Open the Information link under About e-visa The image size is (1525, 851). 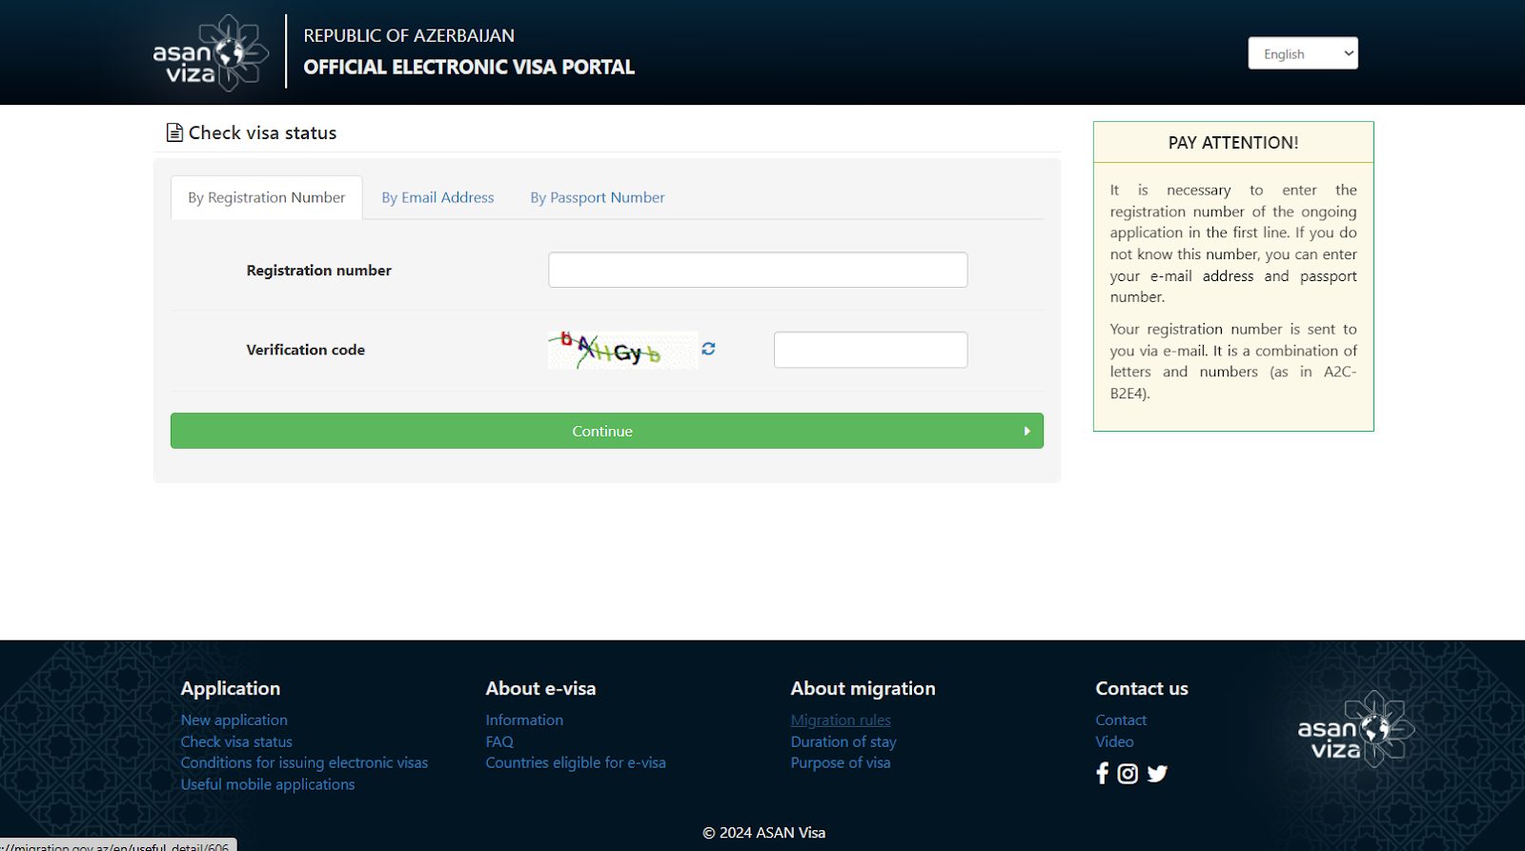point(524,720)
